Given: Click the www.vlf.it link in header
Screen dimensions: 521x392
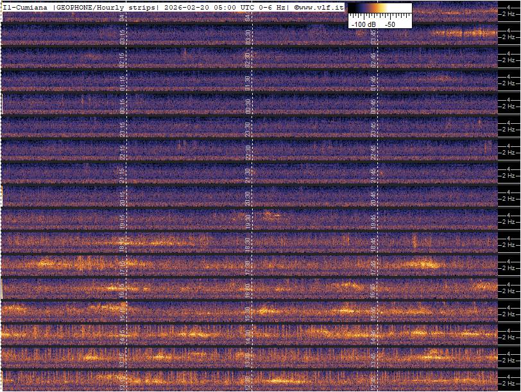Looking at the screenshot, I should pos(321,7).
